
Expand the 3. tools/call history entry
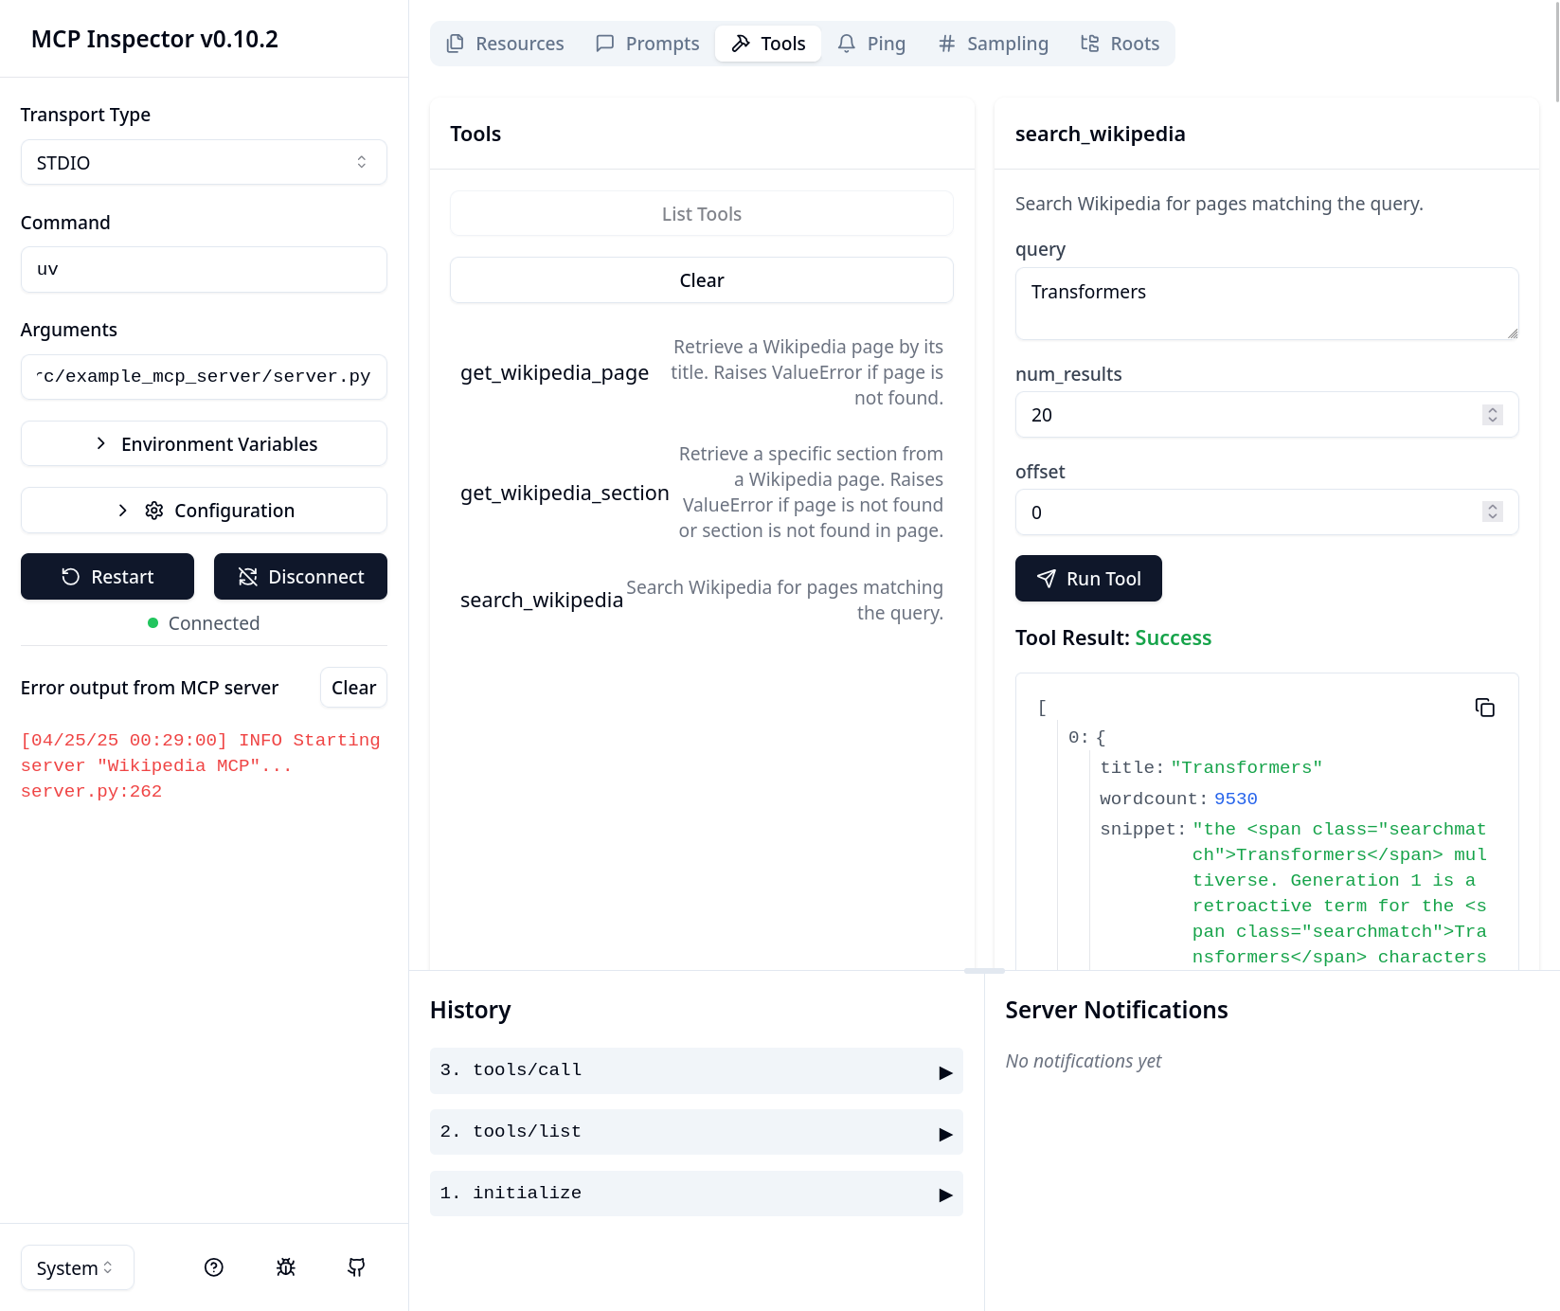pos(696,1070)
